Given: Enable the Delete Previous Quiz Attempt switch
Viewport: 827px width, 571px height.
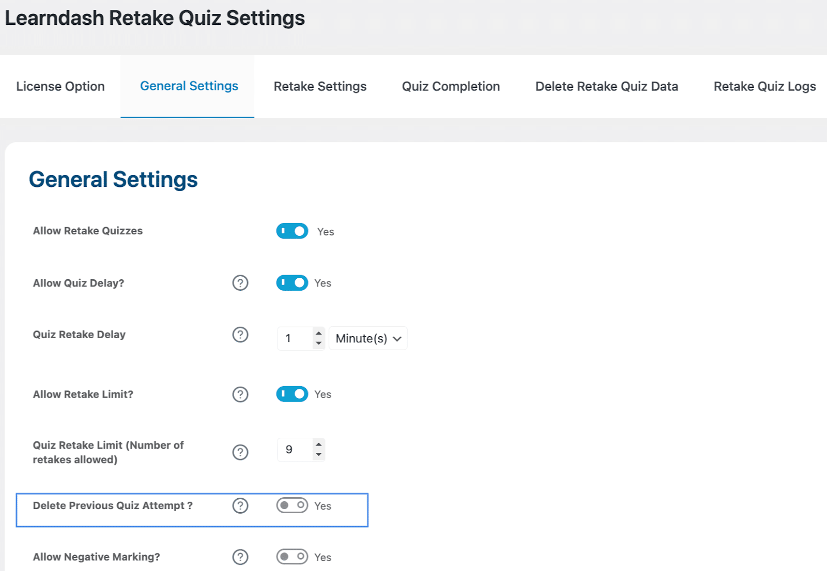Looking at the screenshot, I should 292,505.
